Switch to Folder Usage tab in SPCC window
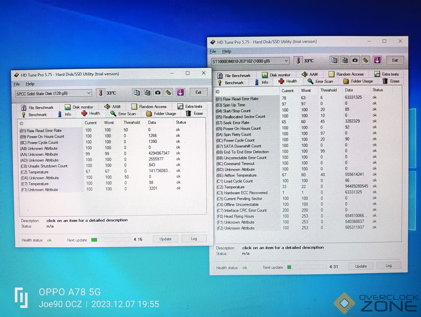This screenshot has height=317, width=421. 161,114
